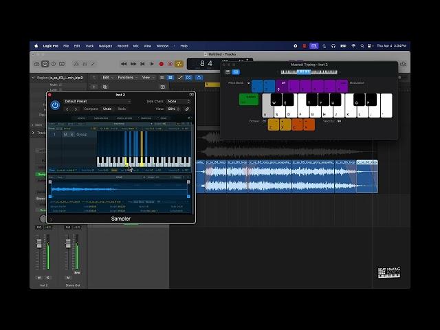The width and height of the screenshot is (440, 330).
Task: Click the red Record button
Action: (162, 64)
